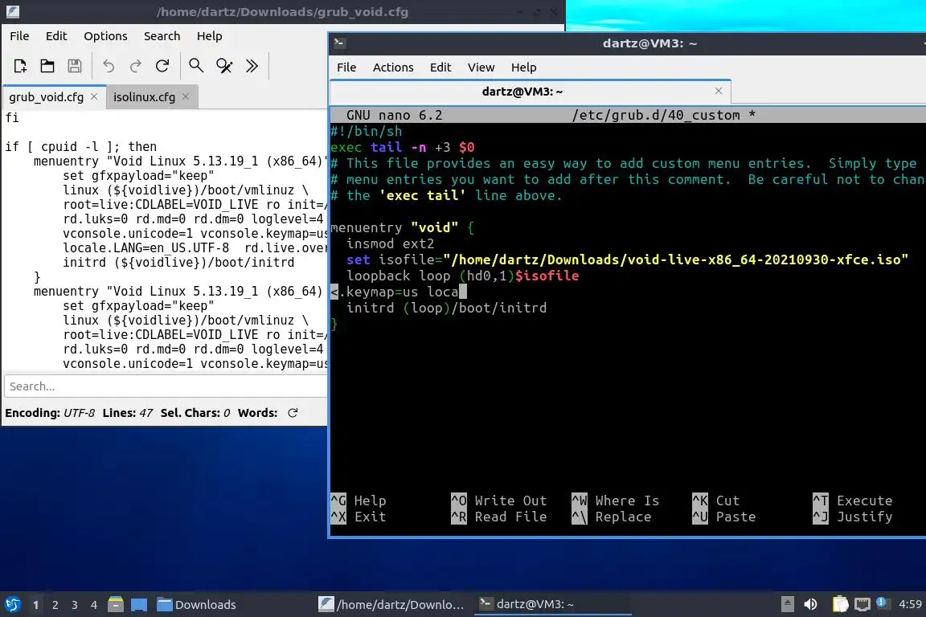This screenshot has width=926, height=617.
Task: Open the terminal File menu
Action: click(x=346, y=67)
